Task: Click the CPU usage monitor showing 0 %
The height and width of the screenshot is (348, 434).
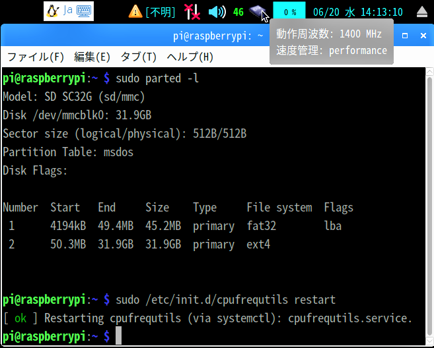Action: [x=289, y=11]
